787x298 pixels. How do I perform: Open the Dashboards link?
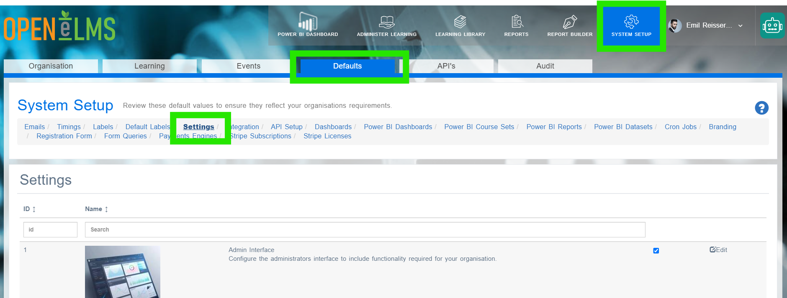click(333, 127)
